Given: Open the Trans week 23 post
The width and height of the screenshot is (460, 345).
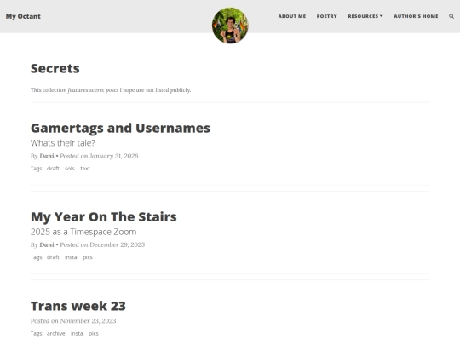Looking at the screenshot, I should pos(78,306).
